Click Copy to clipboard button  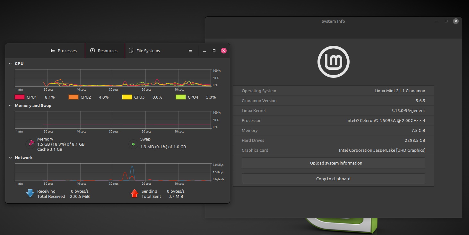[x=333, y=179]
